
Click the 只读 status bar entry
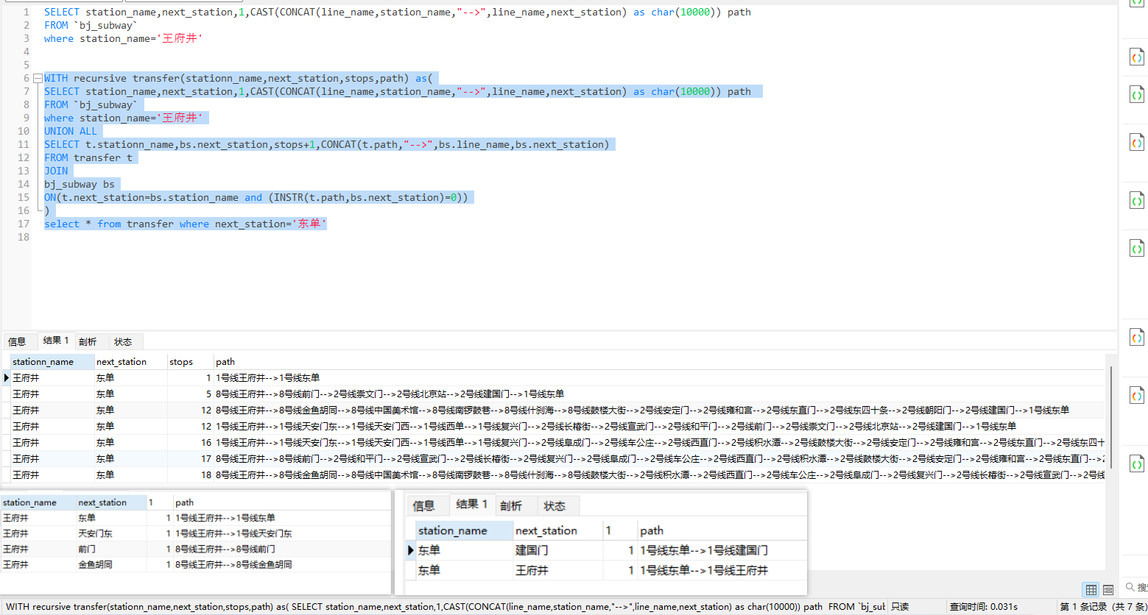coord(900,607)
